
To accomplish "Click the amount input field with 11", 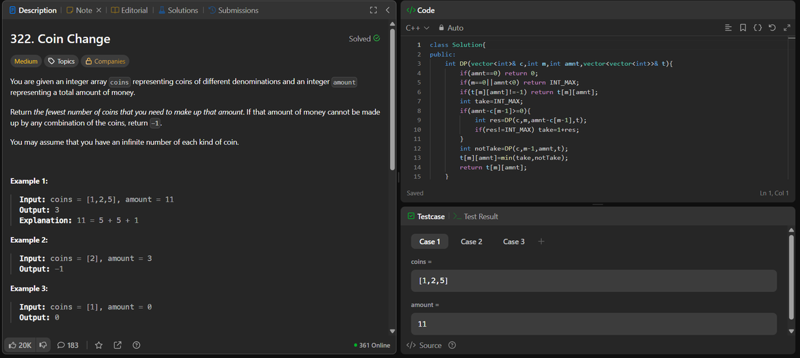I will pos(594,324).
